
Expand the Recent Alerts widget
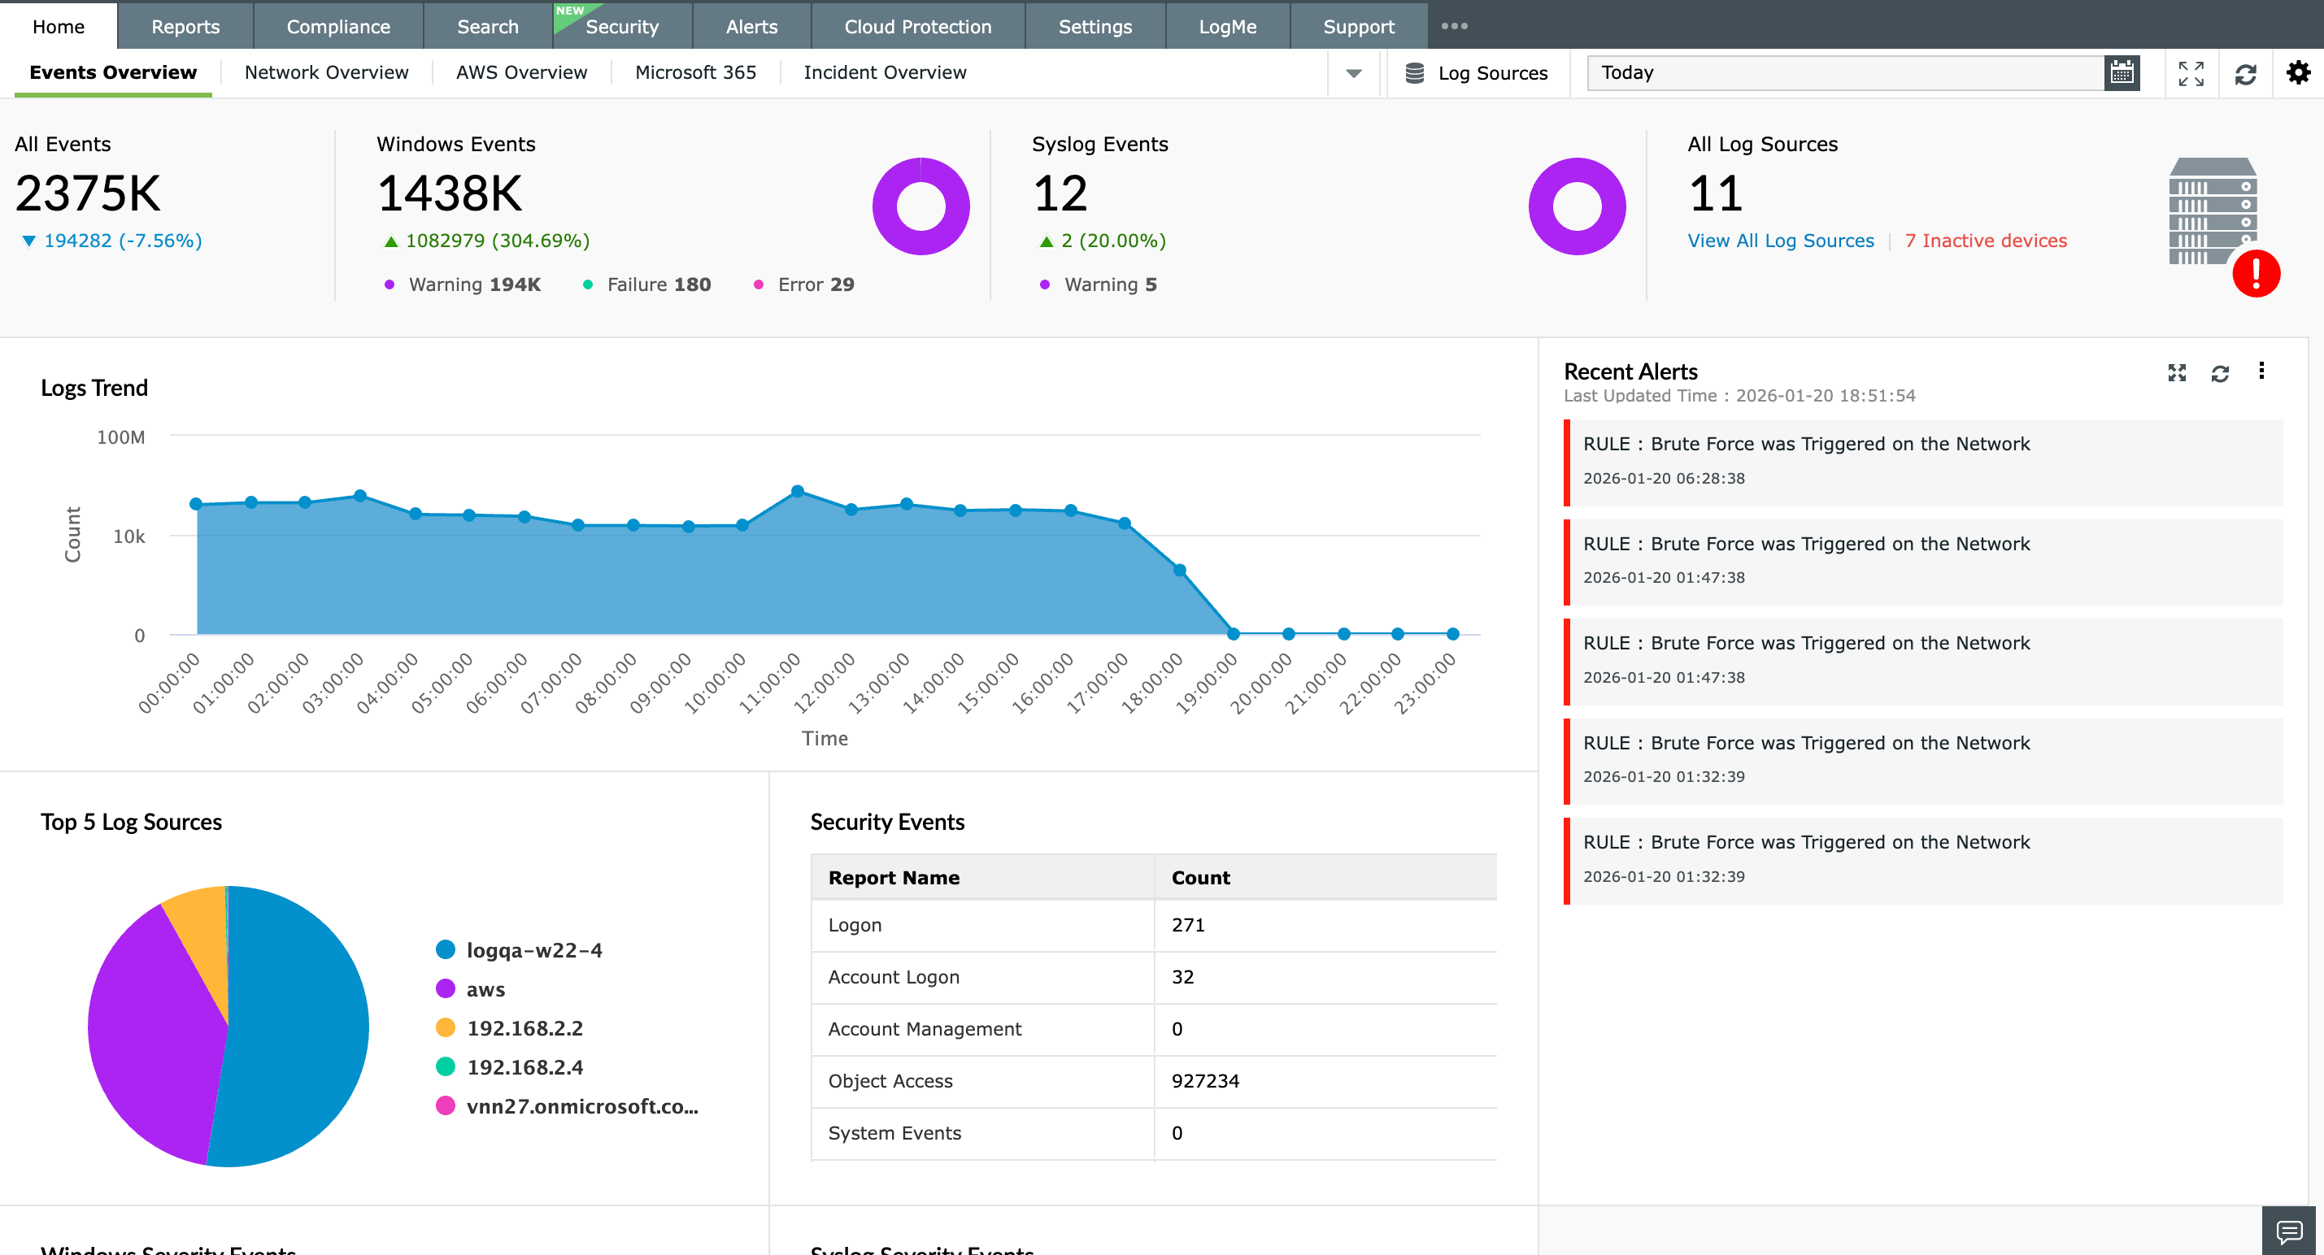pos(2177,372)
